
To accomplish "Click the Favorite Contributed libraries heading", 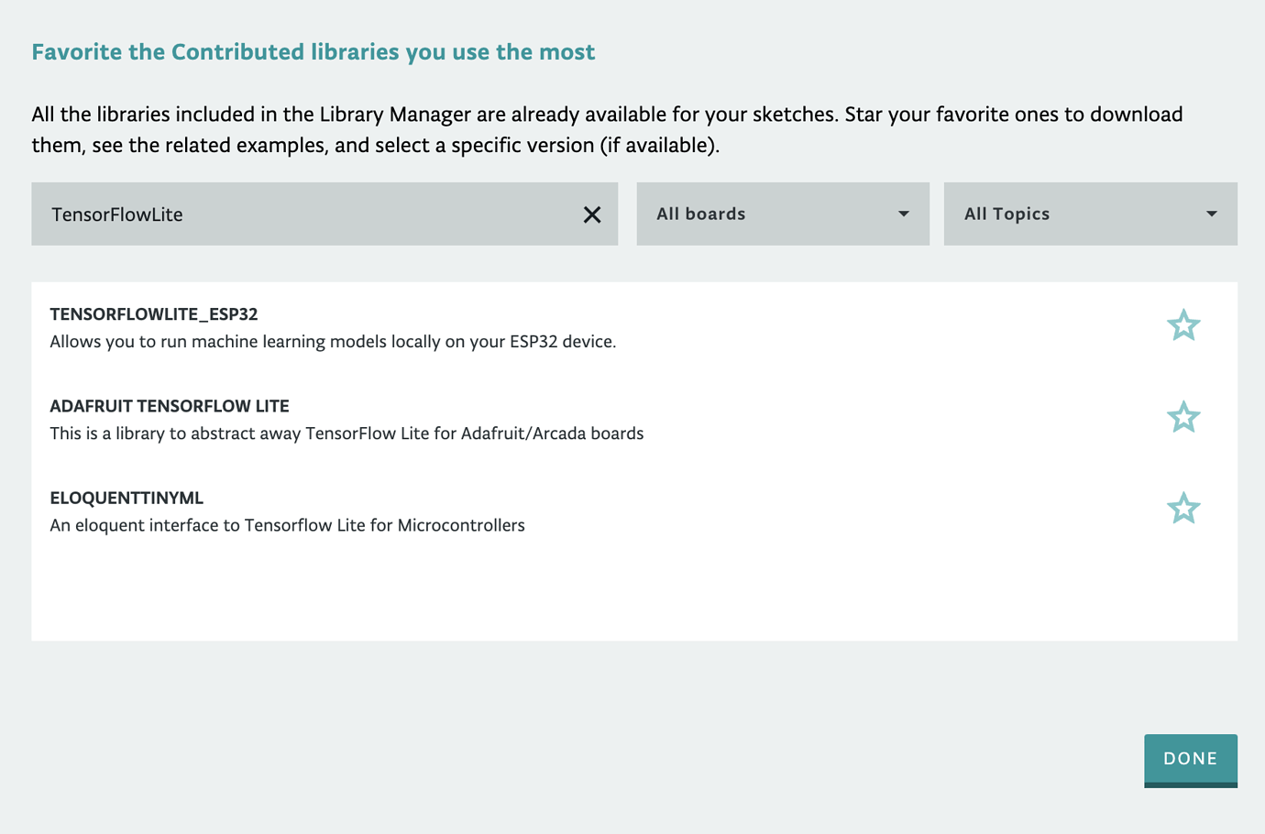I will [313, 52].
